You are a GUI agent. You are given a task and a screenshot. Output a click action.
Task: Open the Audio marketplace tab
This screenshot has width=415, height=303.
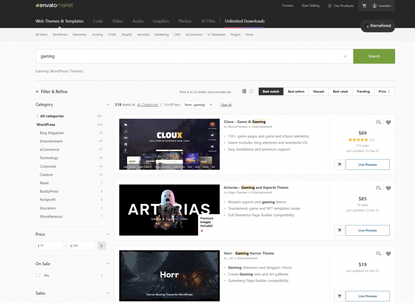[x=138, y=21]
